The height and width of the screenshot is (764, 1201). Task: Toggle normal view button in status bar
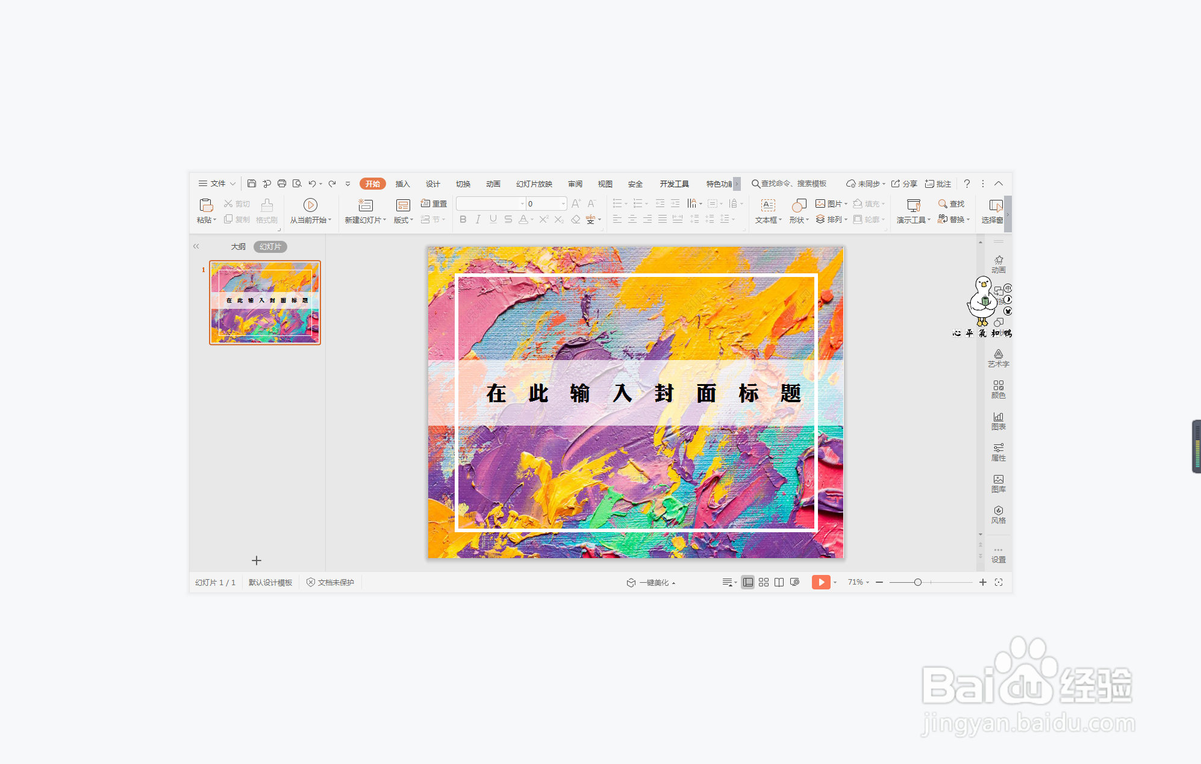coord(747,582)
